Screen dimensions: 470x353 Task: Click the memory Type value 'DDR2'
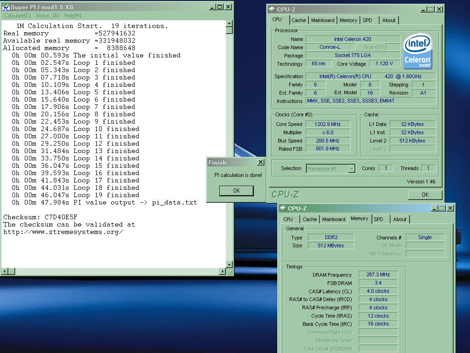[x=331, y=237]
